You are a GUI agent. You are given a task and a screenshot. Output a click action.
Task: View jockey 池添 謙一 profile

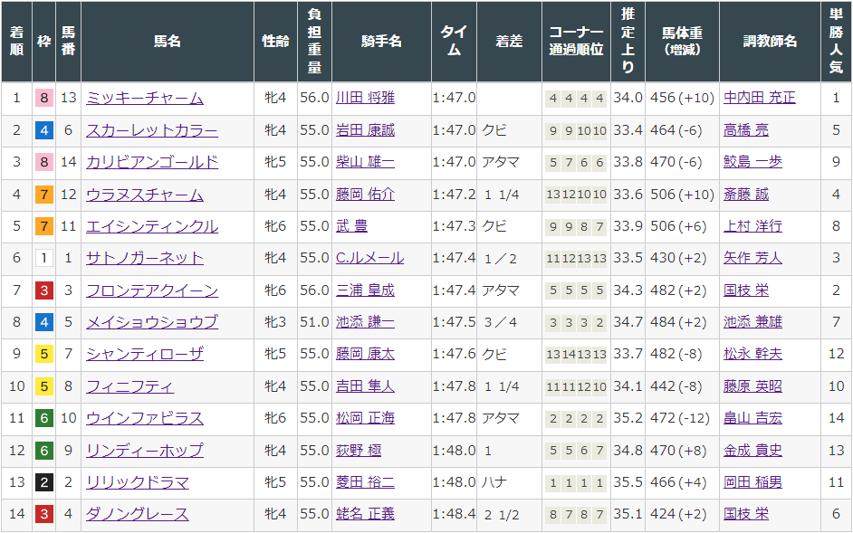coord(365,322)
